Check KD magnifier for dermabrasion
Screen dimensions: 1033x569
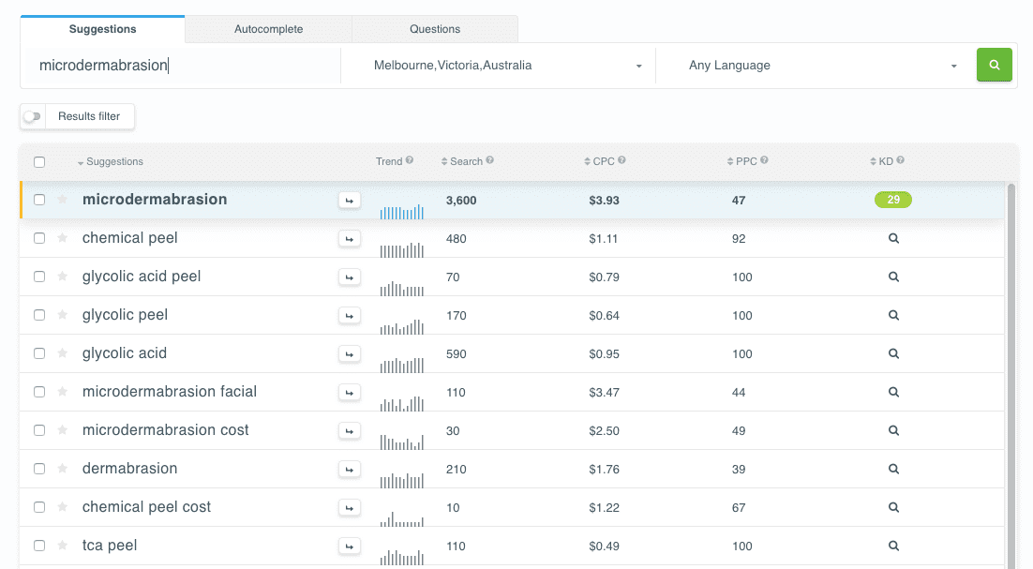(893, 469)
